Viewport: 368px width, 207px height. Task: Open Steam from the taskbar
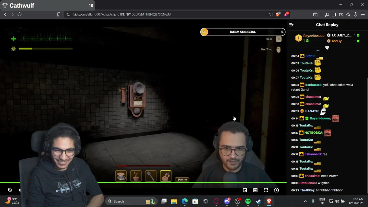click(x=258, y=201)
